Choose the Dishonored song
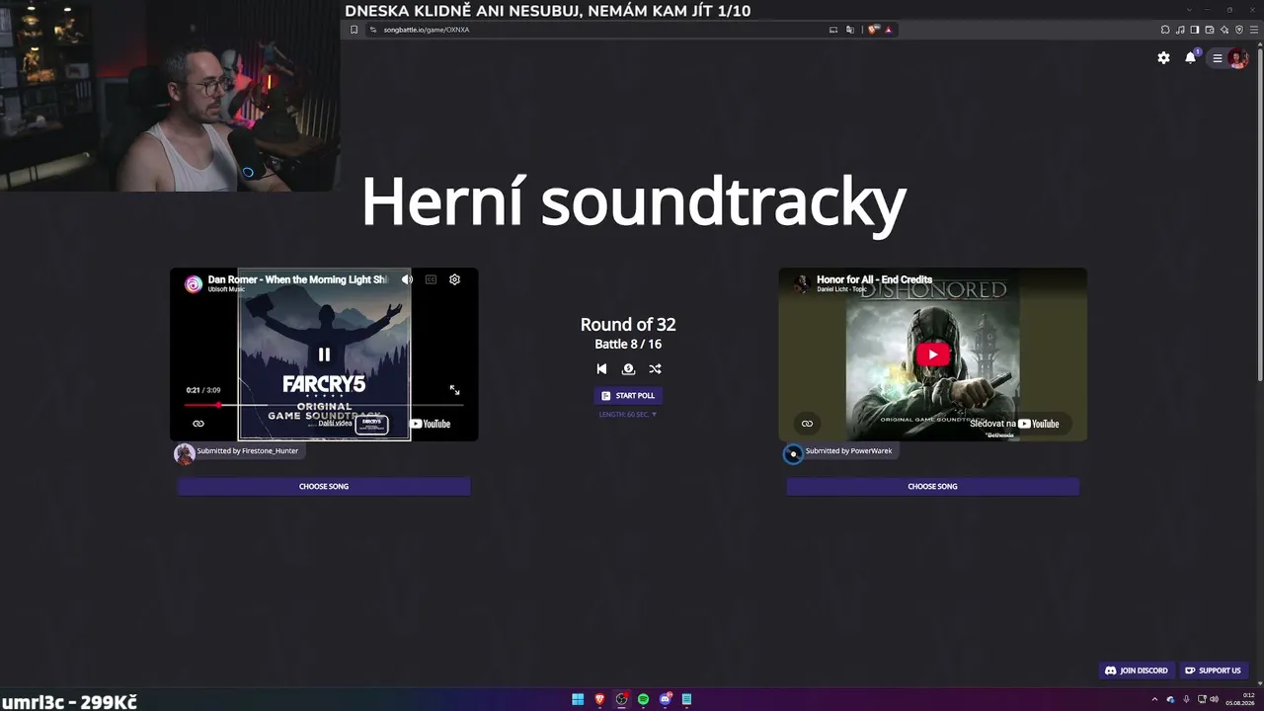 tap(933, 486)
